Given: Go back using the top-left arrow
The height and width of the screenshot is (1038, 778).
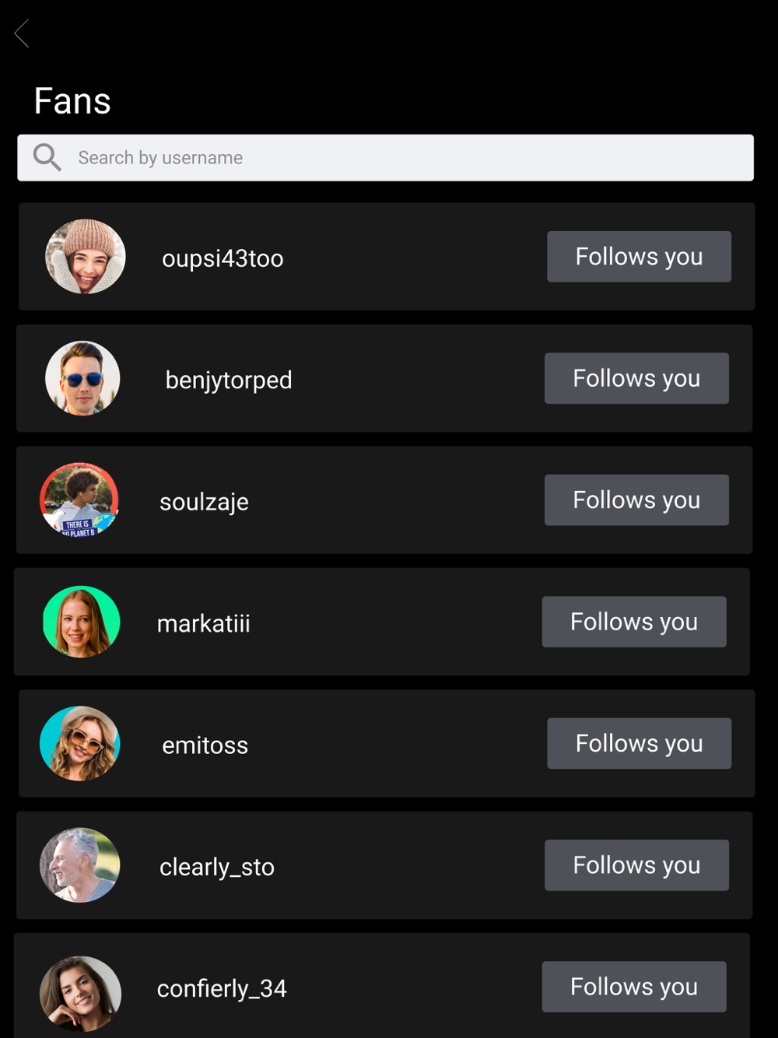Looking at the screenshot, I should click(x=22, y=33).
